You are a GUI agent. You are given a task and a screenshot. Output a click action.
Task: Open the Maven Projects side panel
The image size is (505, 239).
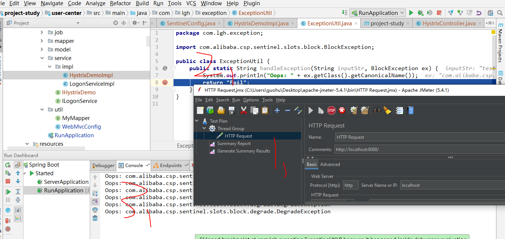(501, 43)
